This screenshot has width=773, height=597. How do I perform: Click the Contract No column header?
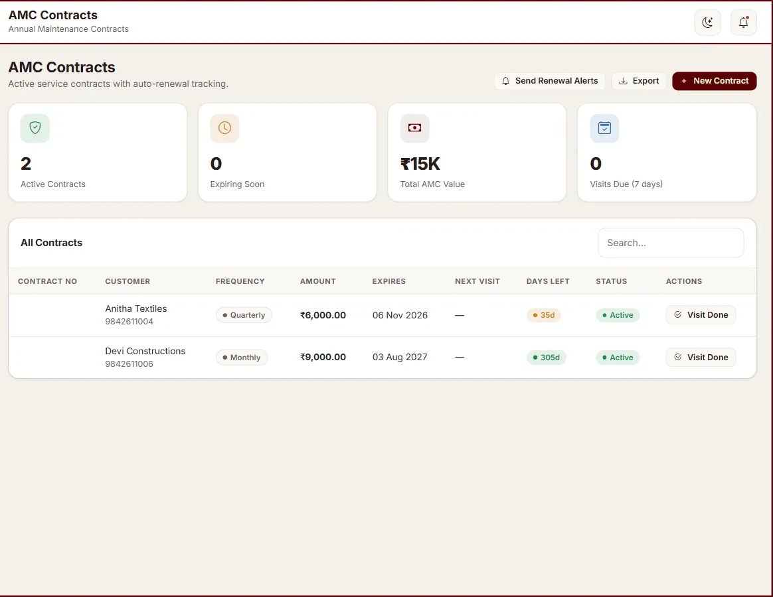[x=47, y=281]
